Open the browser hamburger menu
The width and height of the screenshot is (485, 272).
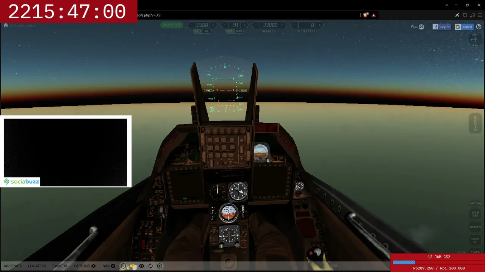click(x=480, y=15)
